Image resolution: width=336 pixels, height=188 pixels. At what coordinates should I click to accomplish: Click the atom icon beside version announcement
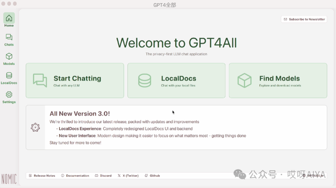click(35, 127)
